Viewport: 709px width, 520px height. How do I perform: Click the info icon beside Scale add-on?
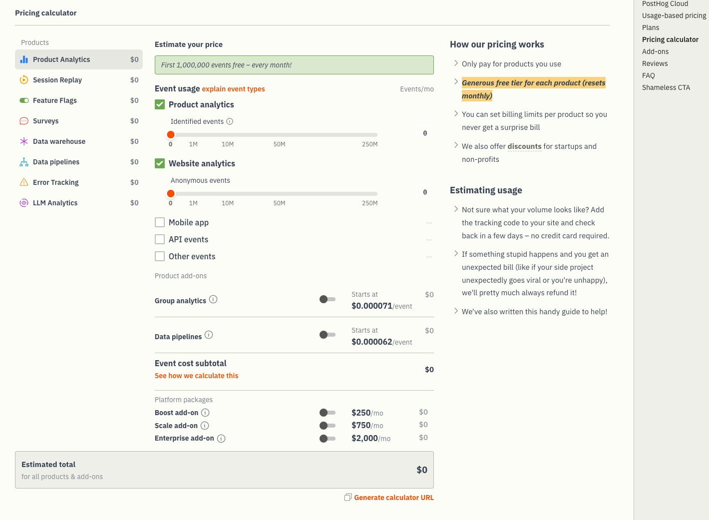tap(205, 426)
